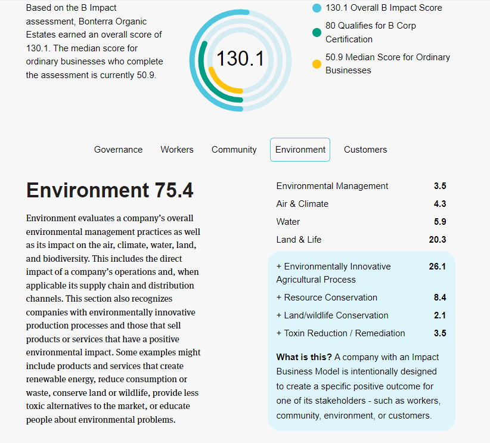Select the Community tab

[x=234, y=150]
